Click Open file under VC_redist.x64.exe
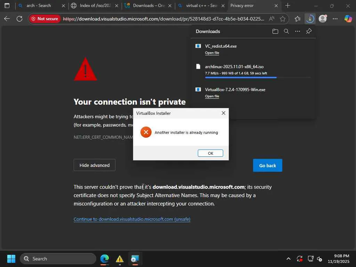Viewport: 356px width, 267px height. (212, 53)
